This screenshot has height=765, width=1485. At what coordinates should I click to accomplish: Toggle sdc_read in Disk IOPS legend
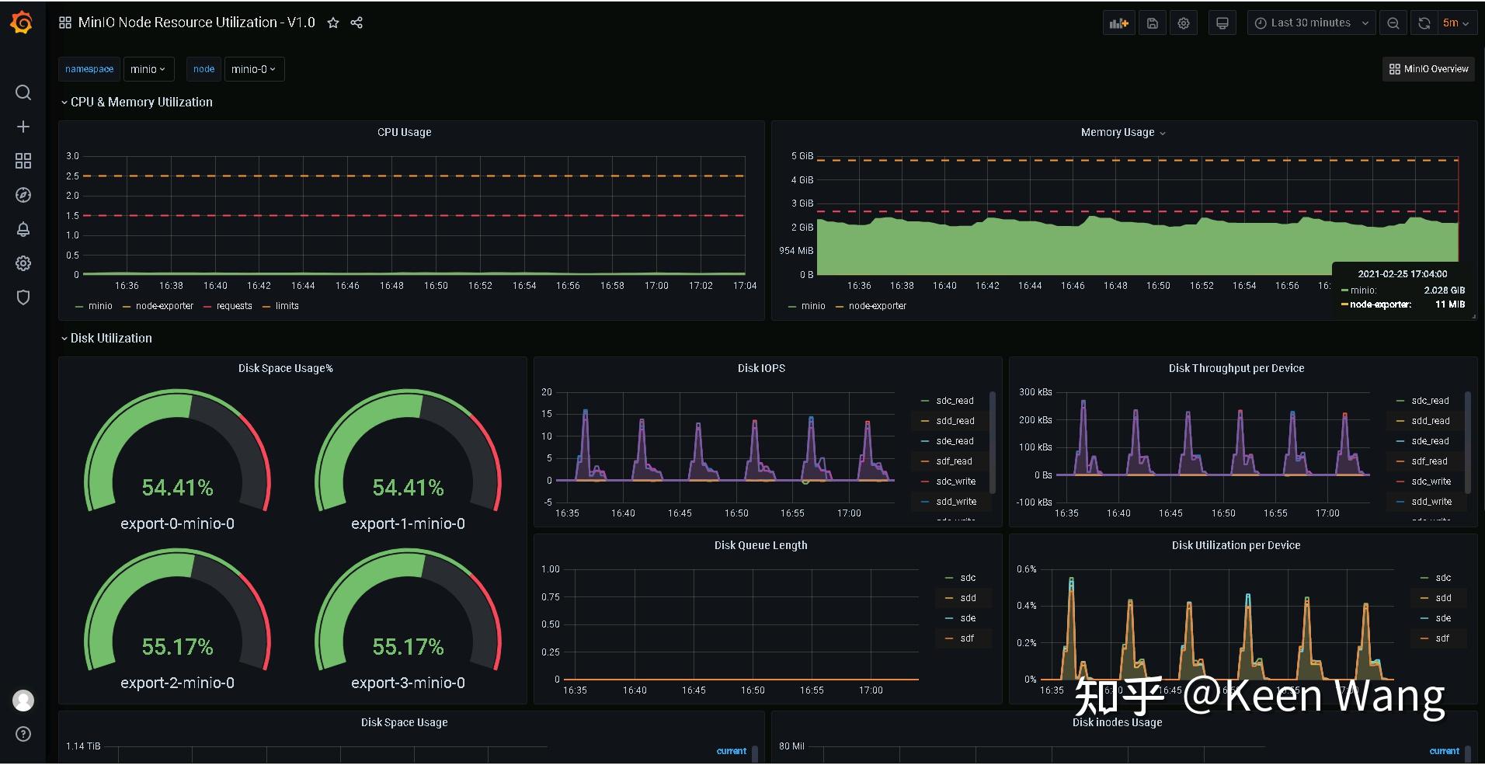(x=955, y=401)
